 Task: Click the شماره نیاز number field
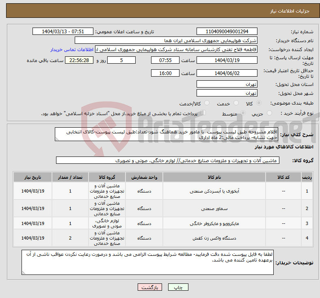click(x=227, y=32)
